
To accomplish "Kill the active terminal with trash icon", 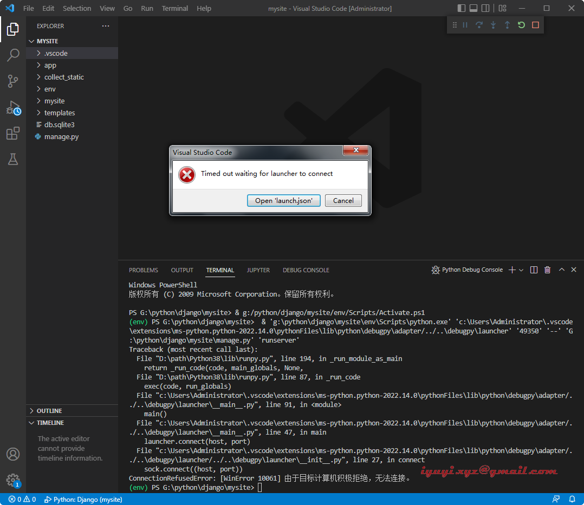I will point(547,270).
